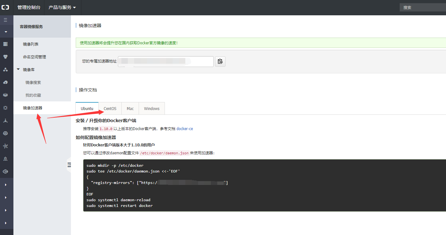Select the eye-shaped icon in the left icon bar
Screen dimensions: 446x235
5,133
